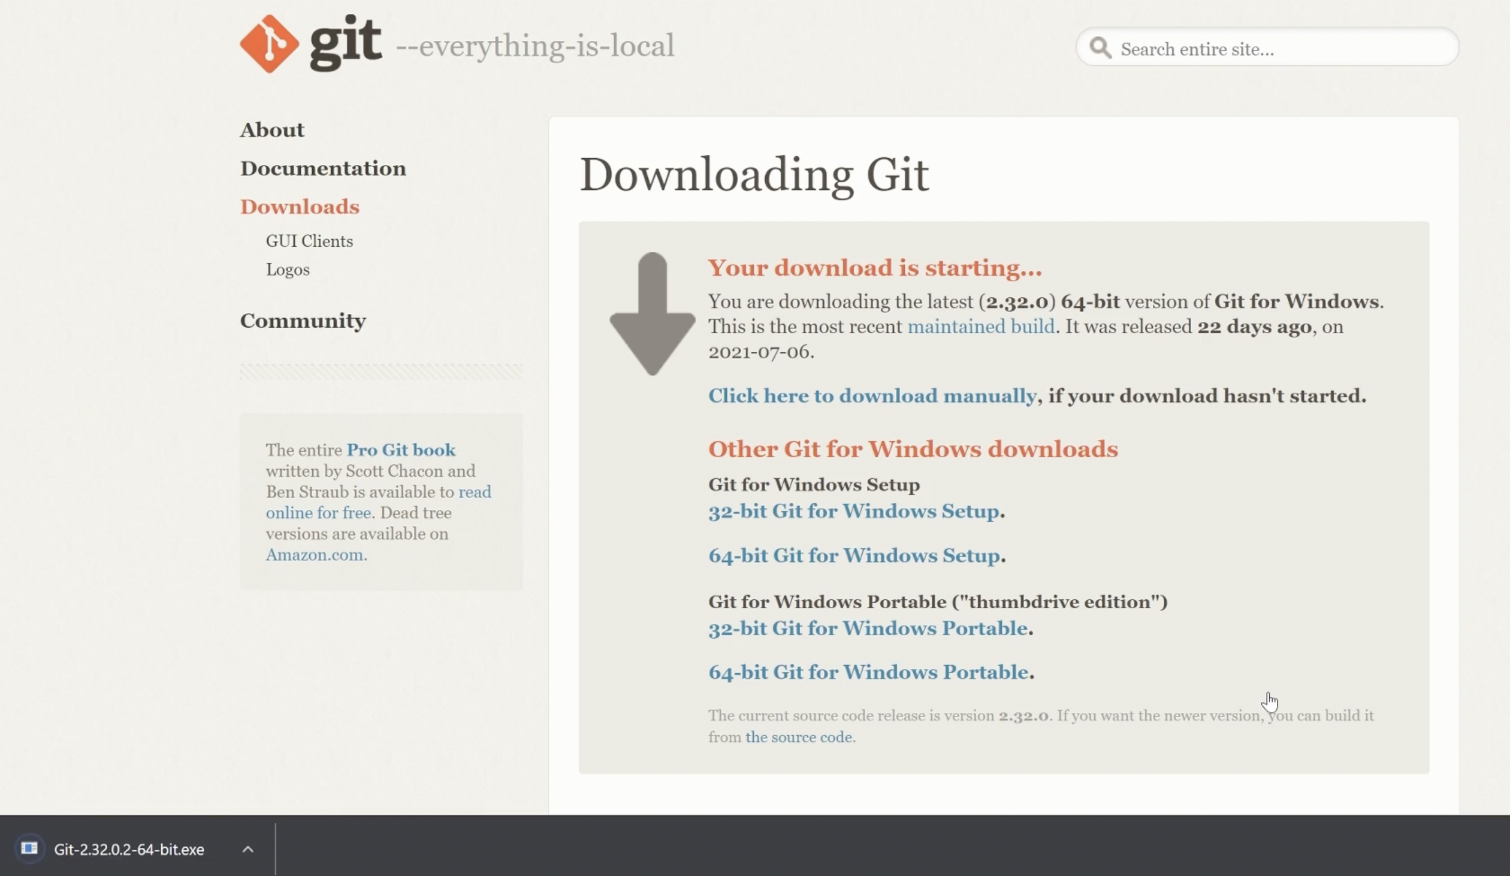Open Git-2.32.0.2-64-bit.exe downloaded file
Screen dimensions: 1510x876
tap(129, 849)
